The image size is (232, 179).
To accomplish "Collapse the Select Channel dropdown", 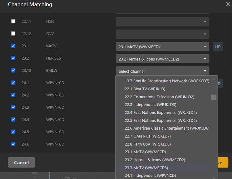I will (x=162, y=71).
